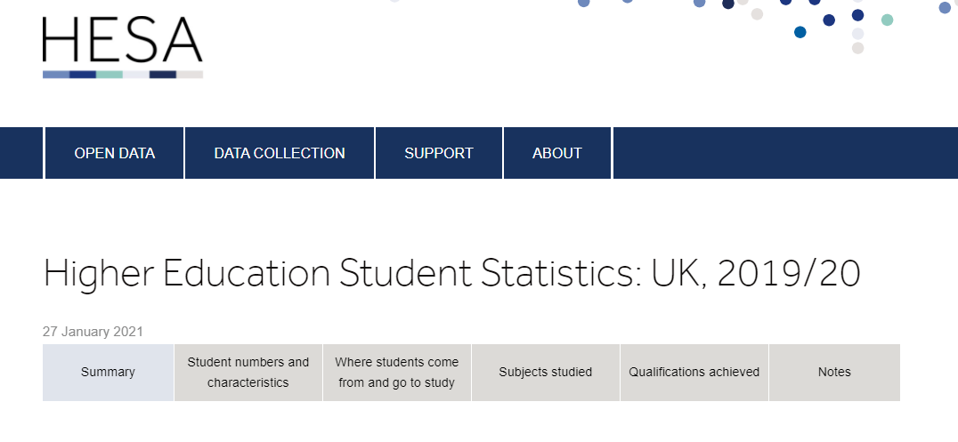Switch to the Notes tab
Screen dimensions: 958x442
(x=834, y=373)
